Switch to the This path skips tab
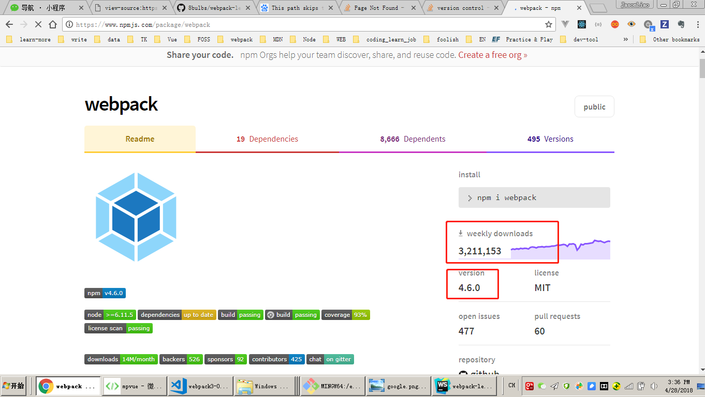Viewport: 705px width, 397px height. coord(296,8)
